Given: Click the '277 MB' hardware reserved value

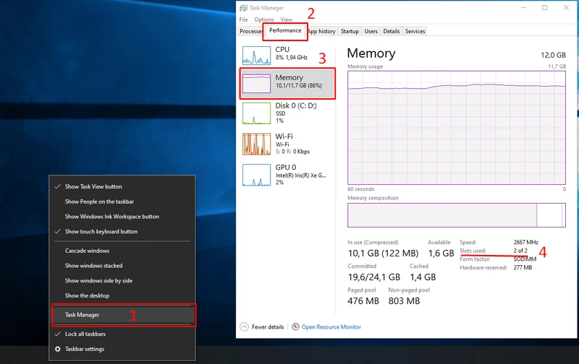Looking at the screenshot, I should point(523,267).
